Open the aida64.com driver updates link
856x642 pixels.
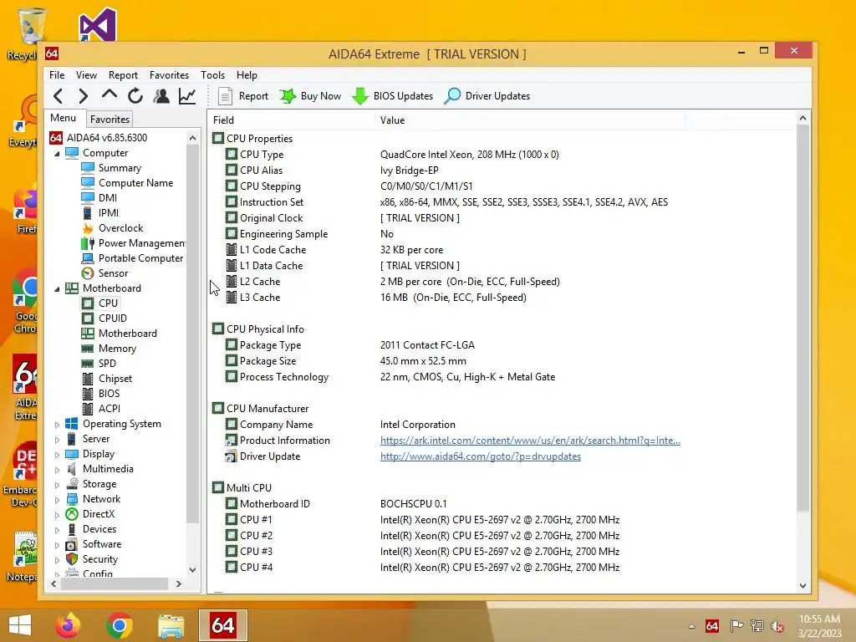pyautogui.click(x=481, y=456)
